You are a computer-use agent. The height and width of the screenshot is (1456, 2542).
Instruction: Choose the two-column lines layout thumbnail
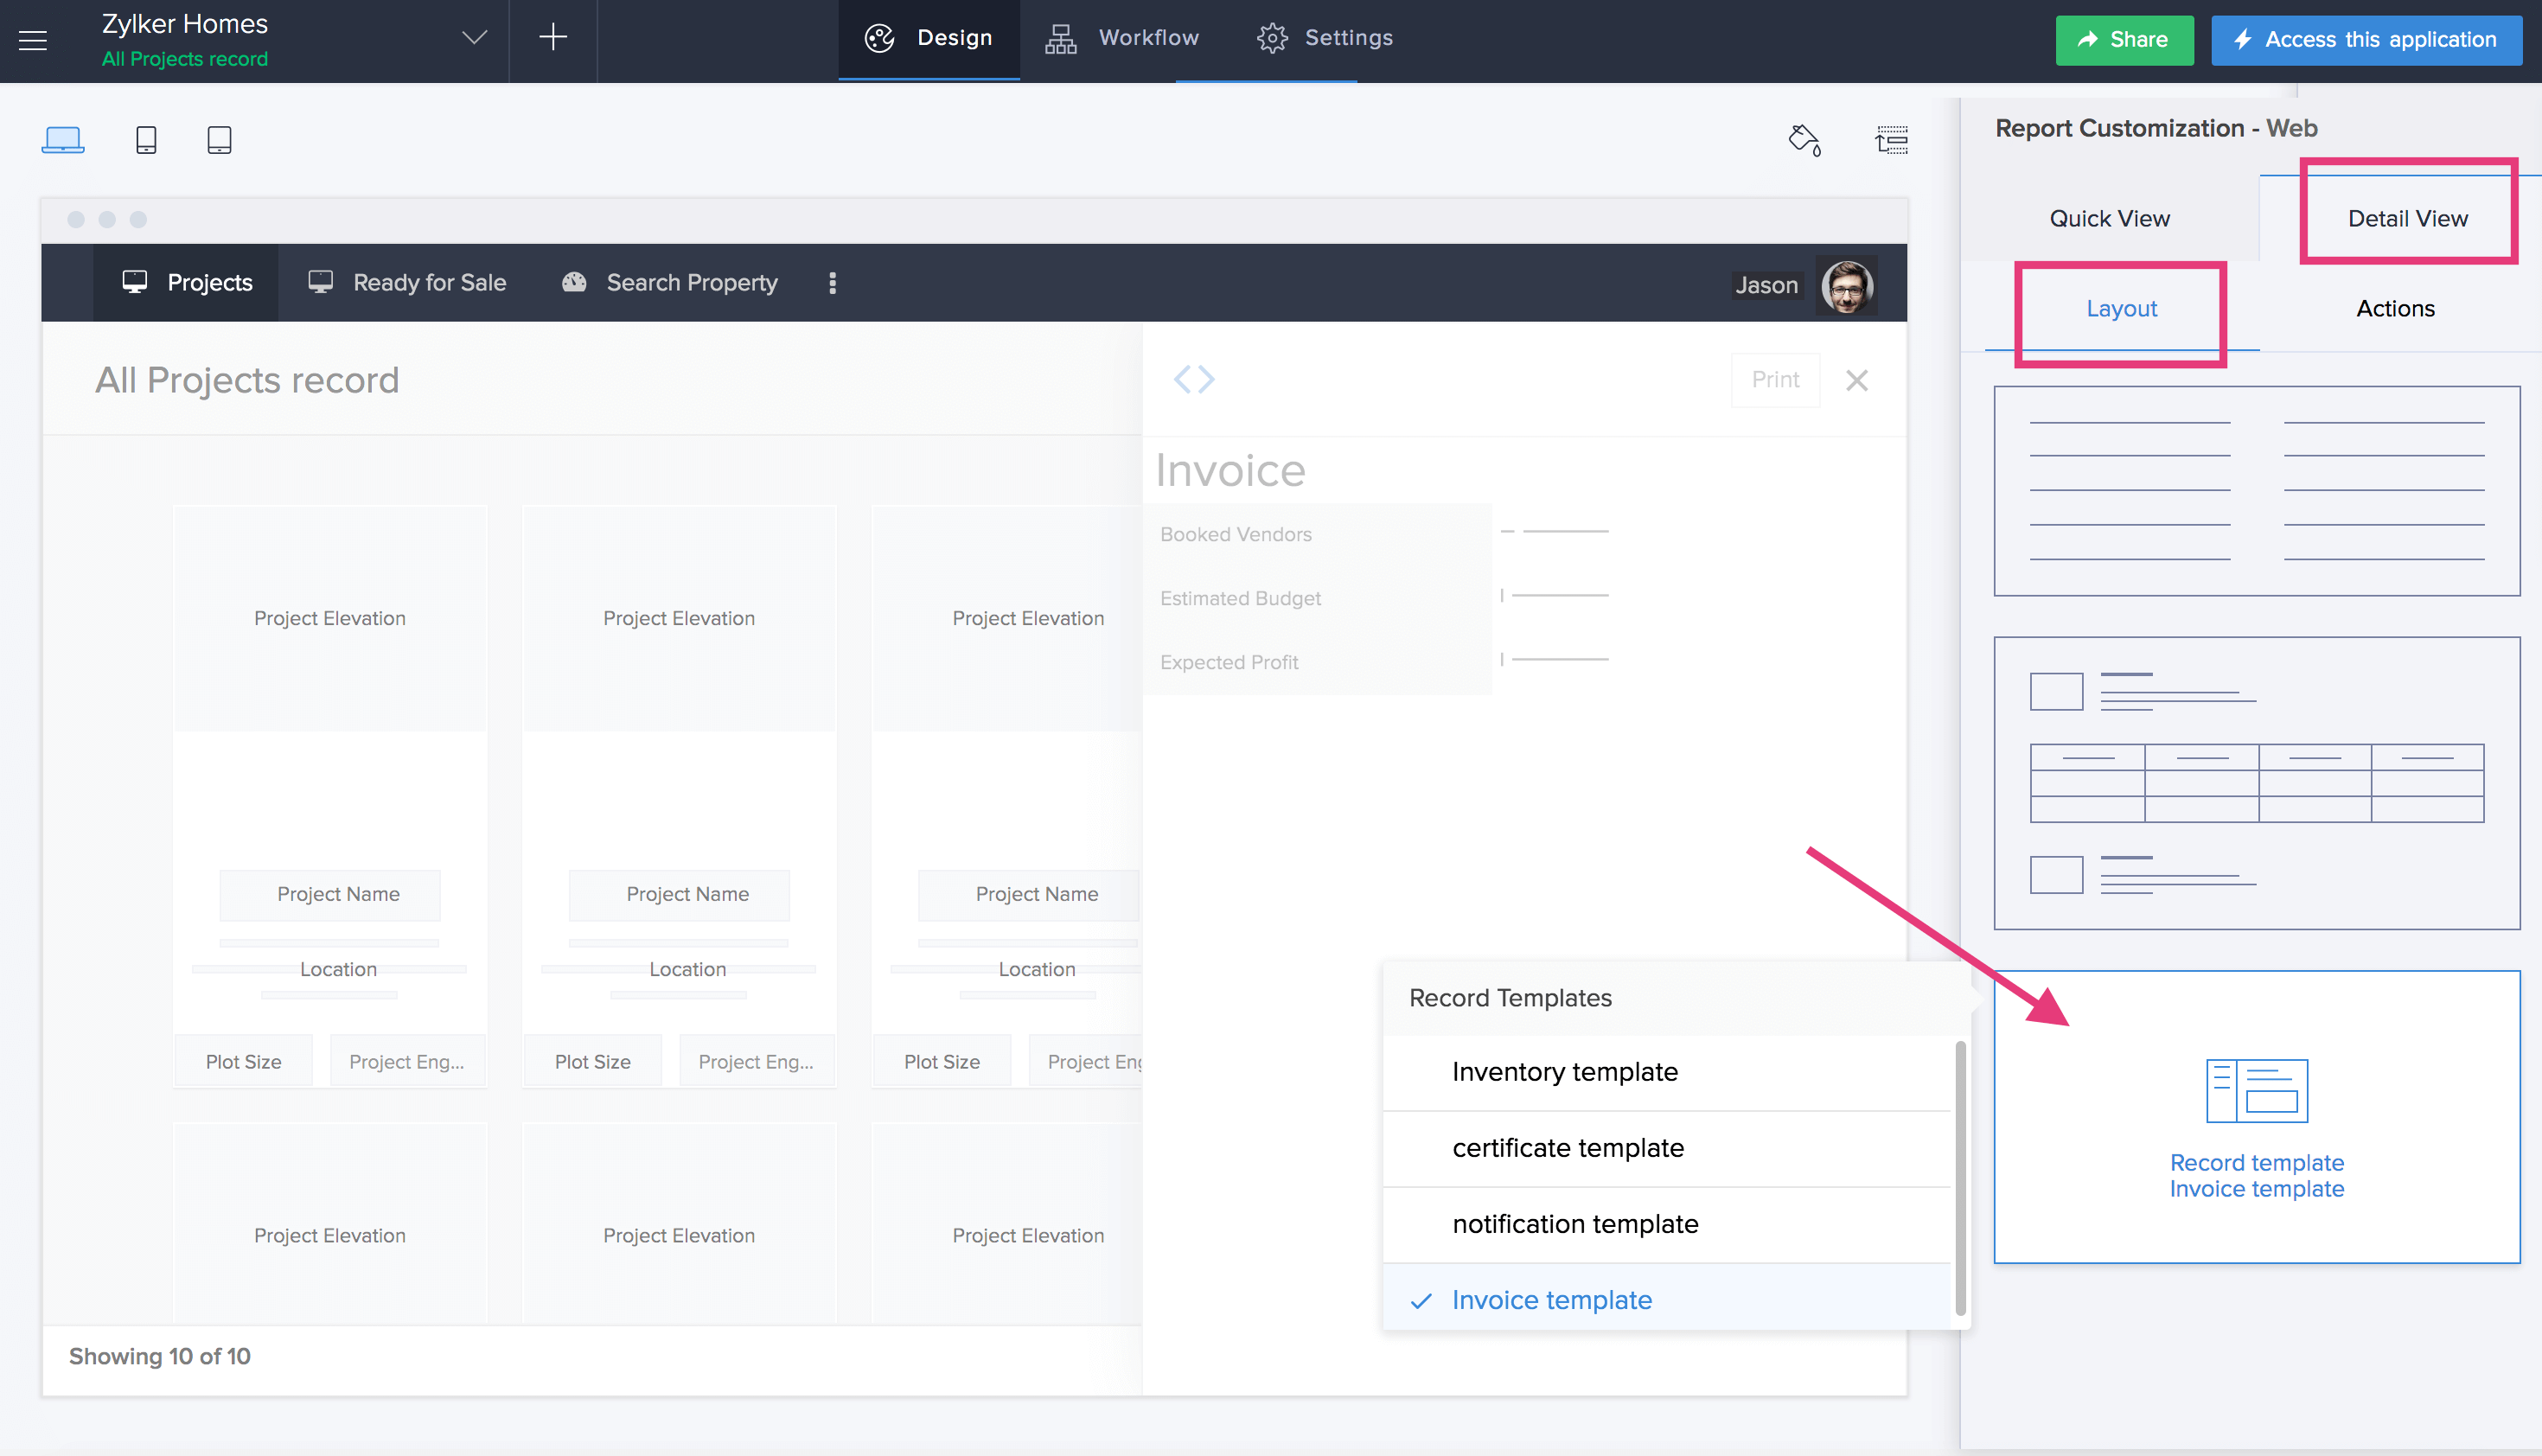pyautogui.click(x=2257, y=491)
